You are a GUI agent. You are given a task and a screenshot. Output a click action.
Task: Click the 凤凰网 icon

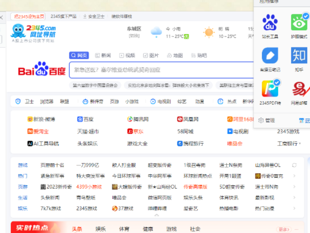(x=180, y=119)
